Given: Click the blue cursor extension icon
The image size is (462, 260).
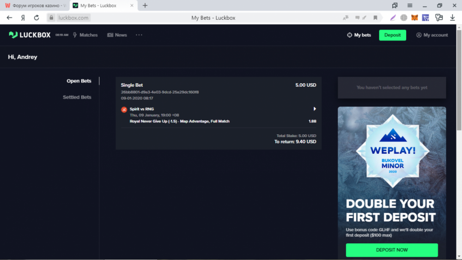Looking at the screenshot, I should point(426,18).
